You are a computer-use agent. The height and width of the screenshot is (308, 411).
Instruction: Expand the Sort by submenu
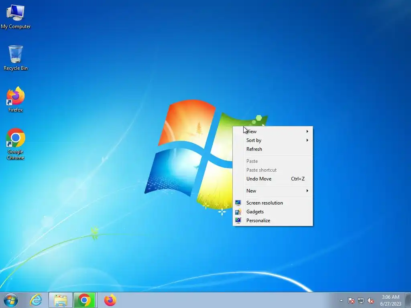click(x=273, y=140)
